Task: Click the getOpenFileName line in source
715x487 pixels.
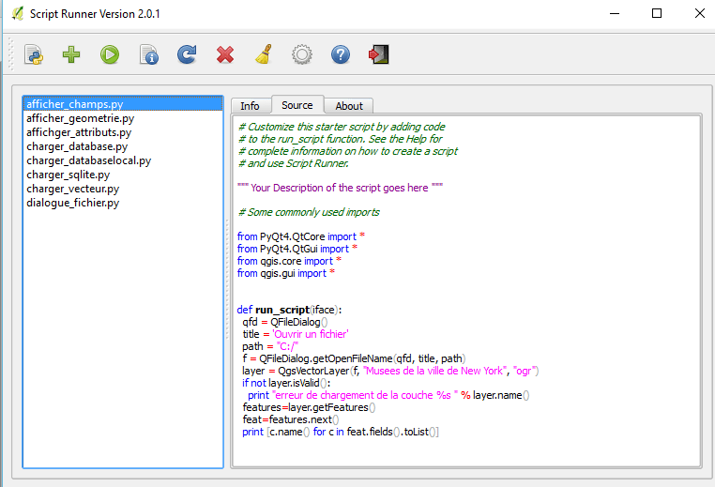Action: pyautogui.click(x=355, y=358)
